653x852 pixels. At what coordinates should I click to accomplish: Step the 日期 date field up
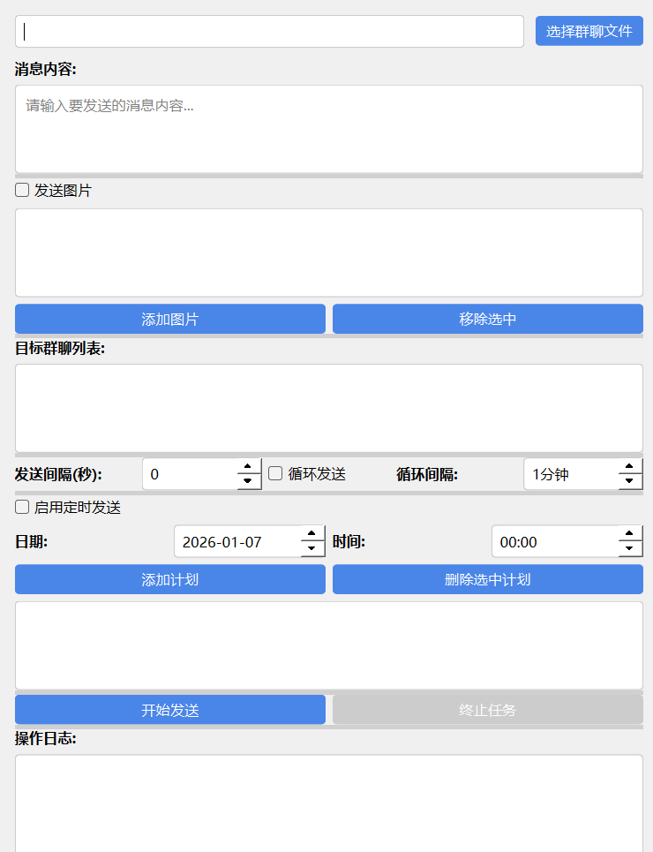(312, 533)
